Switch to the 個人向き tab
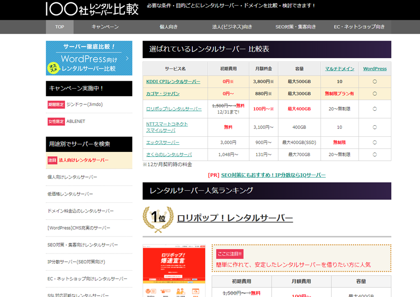Viewport: 420px width, 297px height. (x=169, y=27)
